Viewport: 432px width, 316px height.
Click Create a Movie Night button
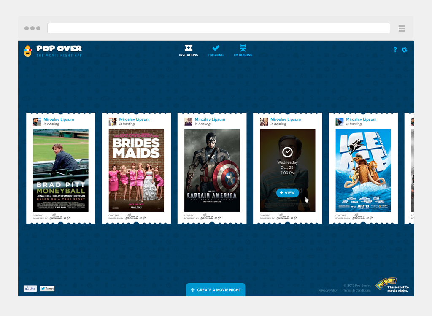(216, 290)
